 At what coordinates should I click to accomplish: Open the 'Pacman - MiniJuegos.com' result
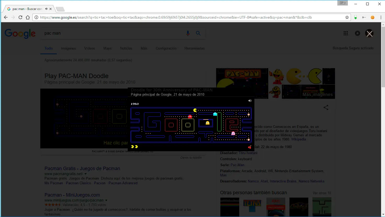click(72, 195)
